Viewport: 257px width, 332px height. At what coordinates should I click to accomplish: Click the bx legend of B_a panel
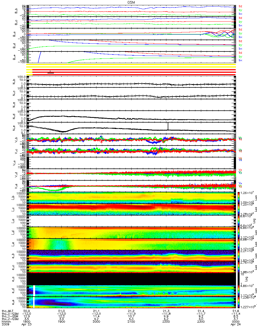(x=240, y=37)
